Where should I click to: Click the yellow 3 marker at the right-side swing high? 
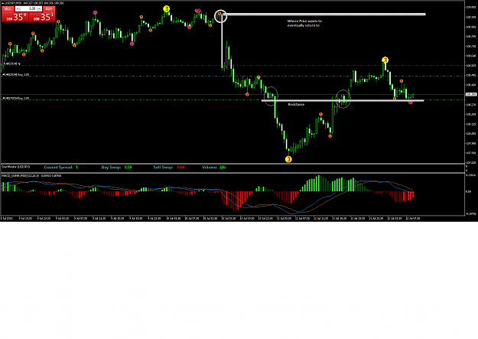tap(385, 60)
